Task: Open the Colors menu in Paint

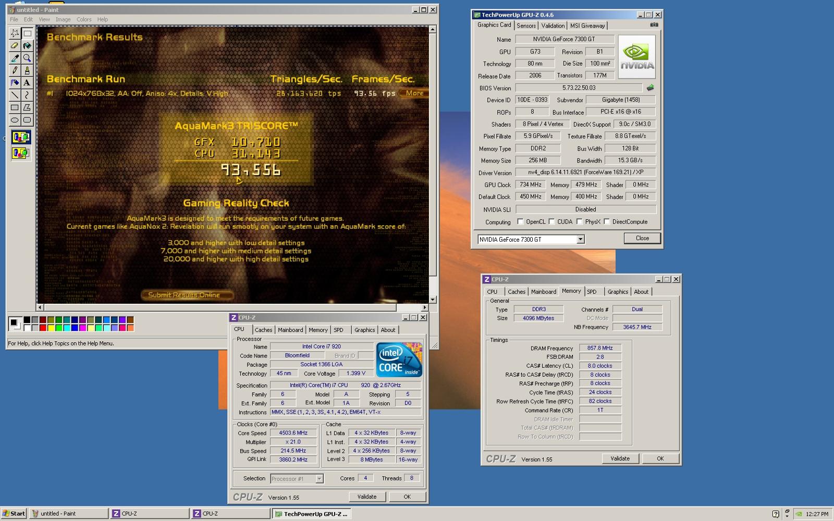Action: [84, 19]
